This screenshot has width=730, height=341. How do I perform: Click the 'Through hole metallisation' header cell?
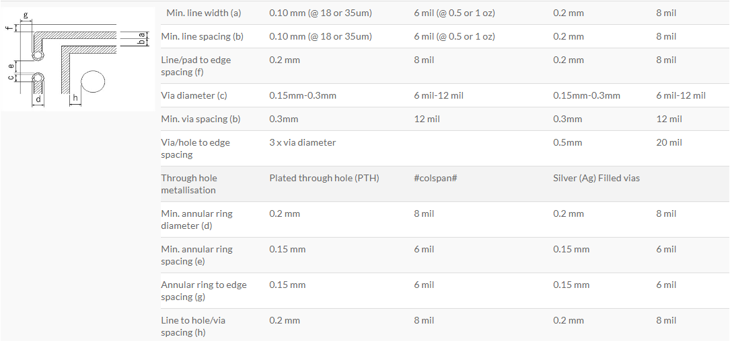click(x=189, y=184)
